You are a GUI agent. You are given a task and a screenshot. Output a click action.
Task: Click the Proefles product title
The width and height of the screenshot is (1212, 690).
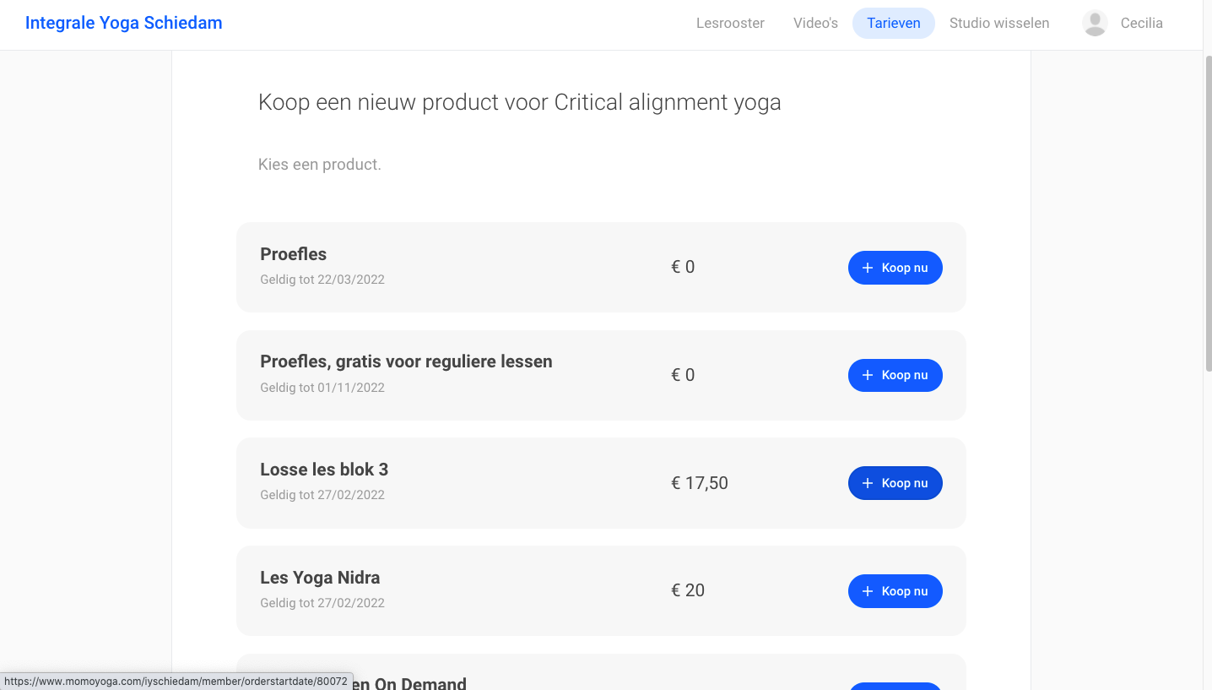(x=293, y=254)
